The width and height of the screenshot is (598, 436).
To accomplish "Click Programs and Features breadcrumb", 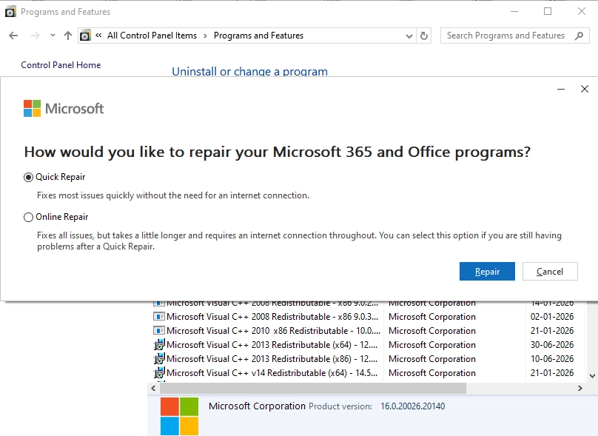I will 258,36.
